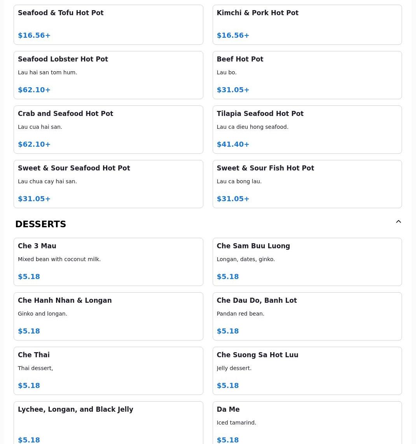Image resolution: width=416 pixels, height=444 pixels.
Task: Click the DESSERTS section heading
Action: (40, 224)
